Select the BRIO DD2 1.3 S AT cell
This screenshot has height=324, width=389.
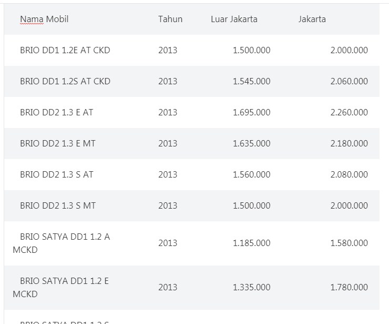click(x=57, y=174)
